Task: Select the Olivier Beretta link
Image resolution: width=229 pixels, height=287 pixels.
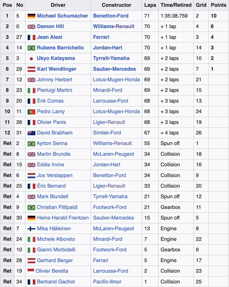Action: coord(52,271)
